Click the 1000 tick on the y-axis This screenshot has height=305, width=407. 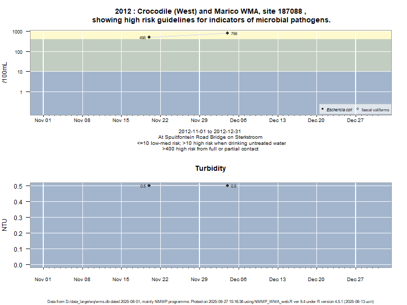[18, 32]
